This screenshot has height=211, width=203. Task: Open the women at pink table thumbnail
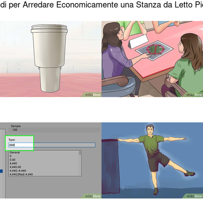(x=152, y=59)
